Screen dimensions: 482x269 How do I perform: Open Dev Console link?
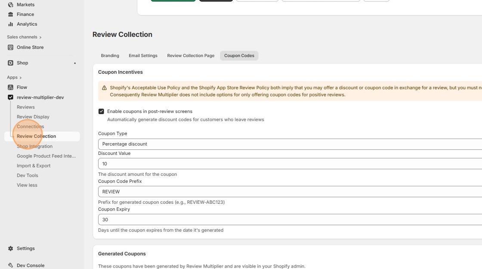[x=31, y=265]
